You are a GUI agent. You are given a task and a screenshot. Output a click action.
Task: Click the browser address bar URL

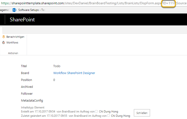click(93, 3)
